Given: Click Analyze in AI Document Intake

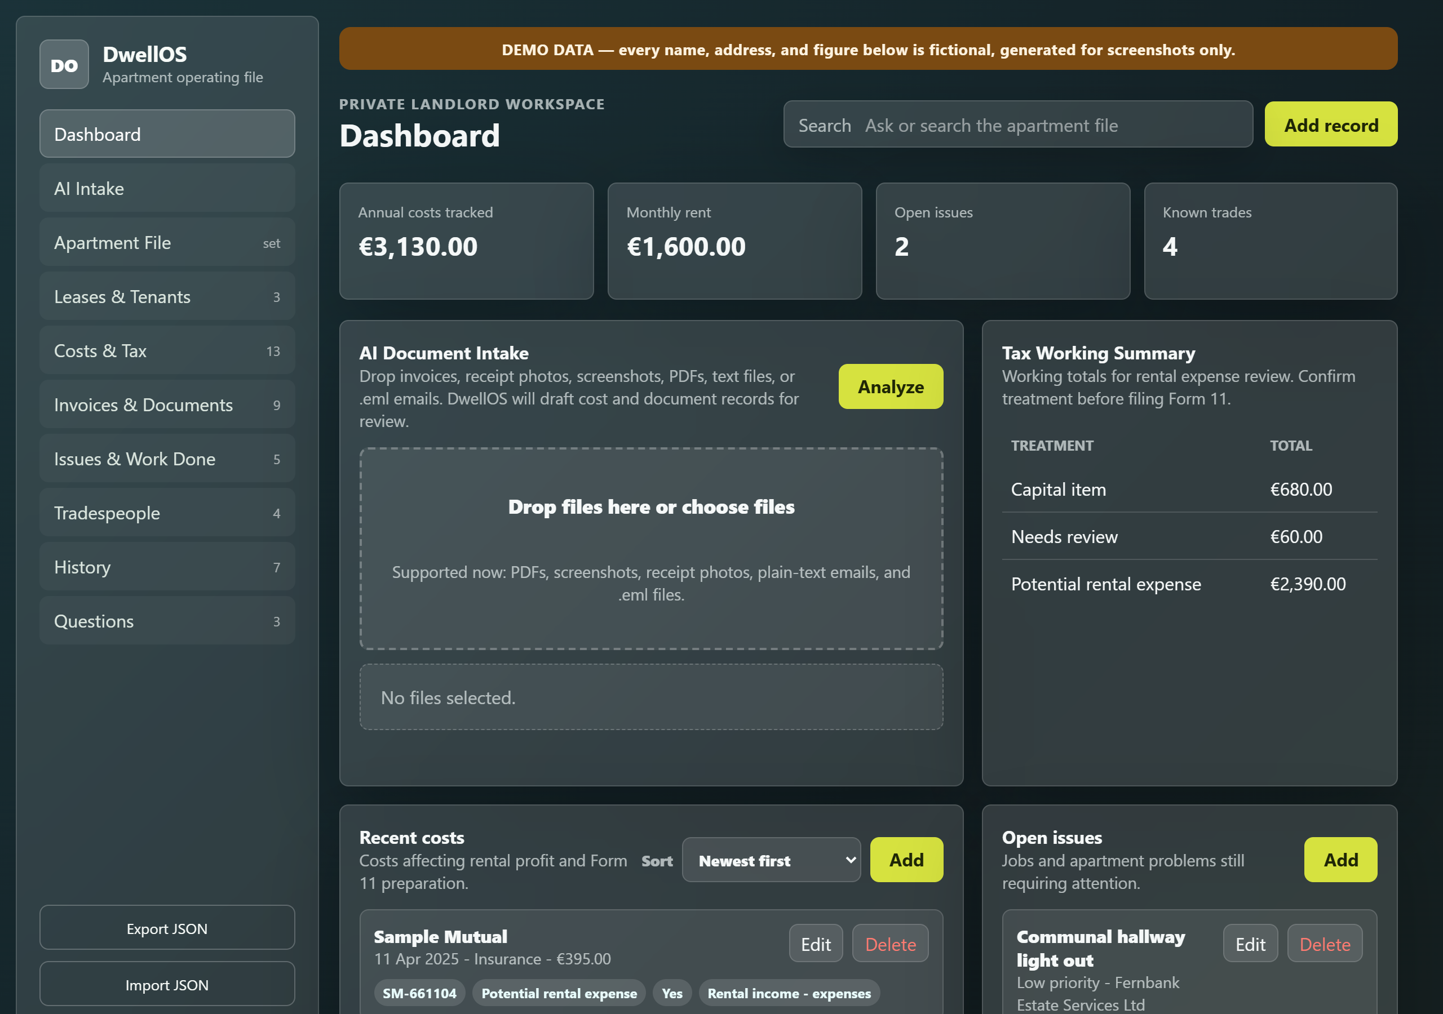Looking at the screenshot, I should coord(891,386).
